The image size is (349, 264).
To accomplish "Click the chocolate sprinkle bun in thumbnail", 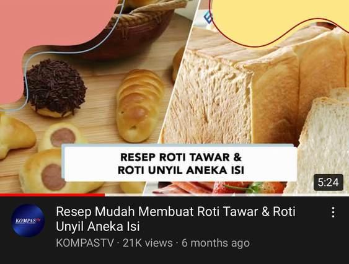I will click(55, 88).
